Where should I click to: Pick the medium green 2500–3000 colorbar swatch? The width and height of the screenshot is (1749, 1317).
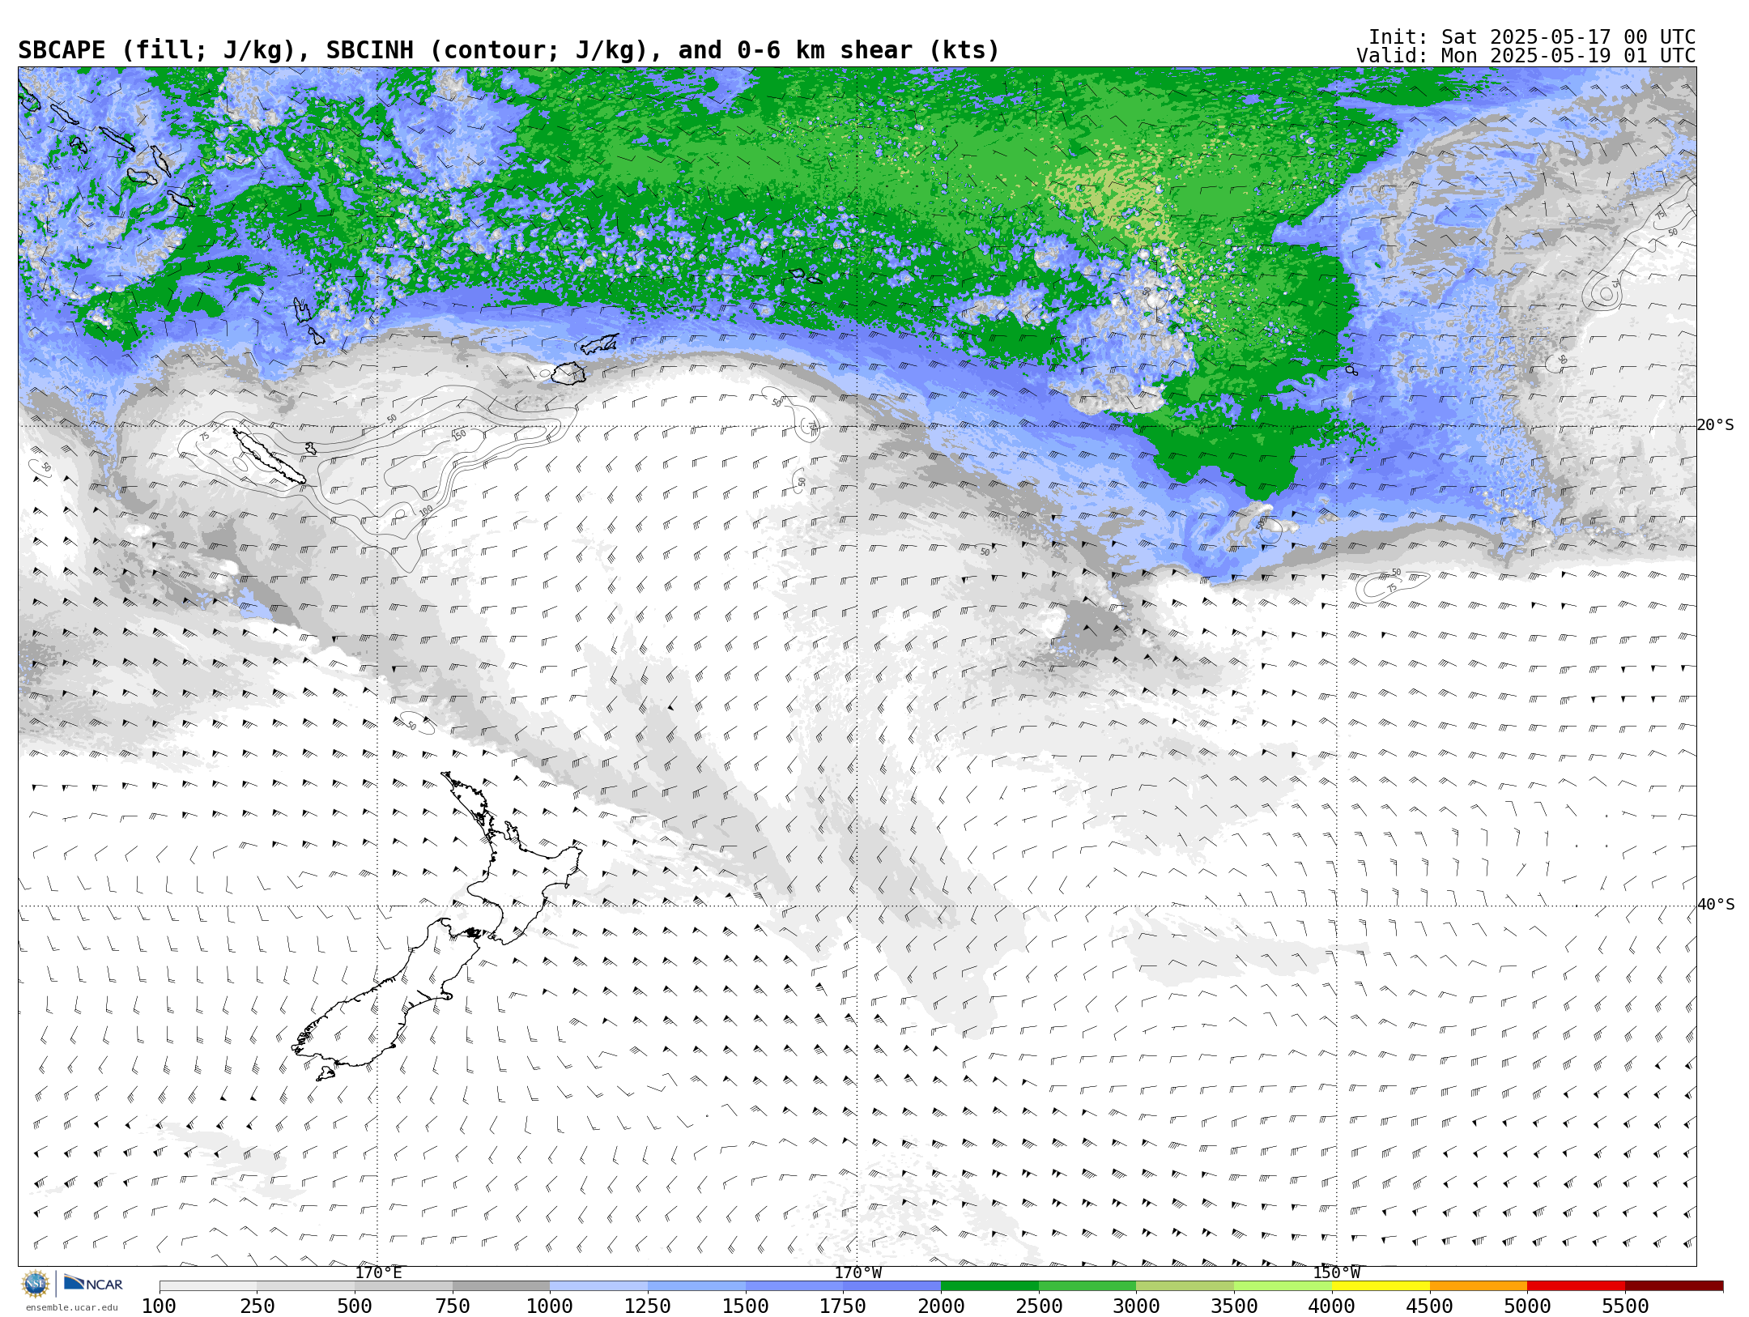1087,1286
